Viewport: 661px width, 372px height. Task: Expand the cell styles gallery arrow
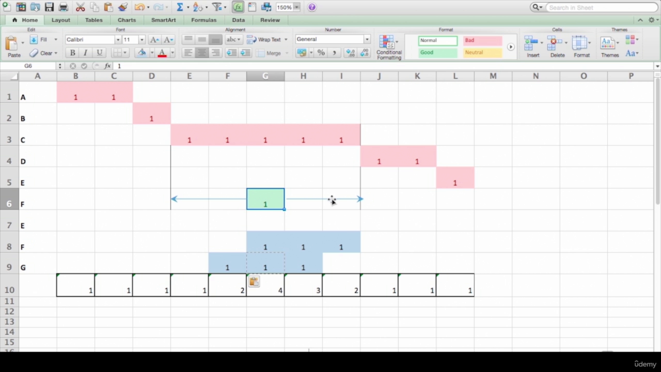[511, 47]
